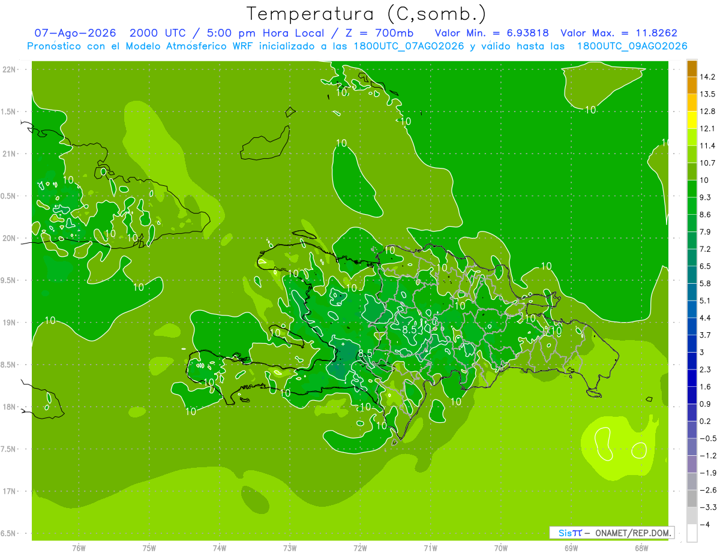Pick the yellow swatch between 12.1 and 12.8

pos(692,120)
